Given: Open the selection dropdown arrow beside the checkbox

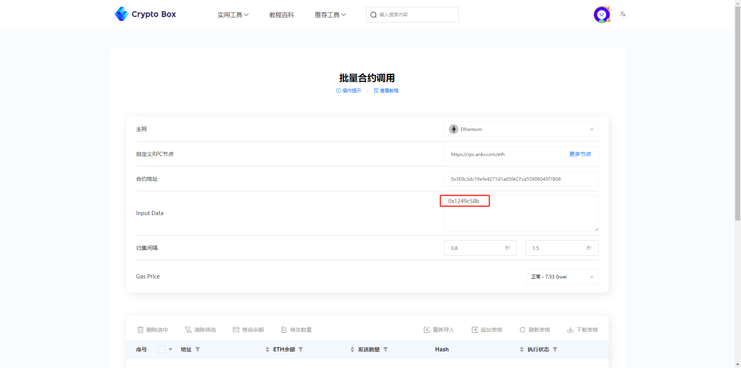Looking at the screenshot, I should 171,349.
